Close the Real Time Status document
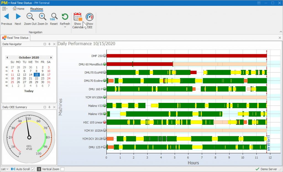283x172 pixels. [x=280, y=38]
